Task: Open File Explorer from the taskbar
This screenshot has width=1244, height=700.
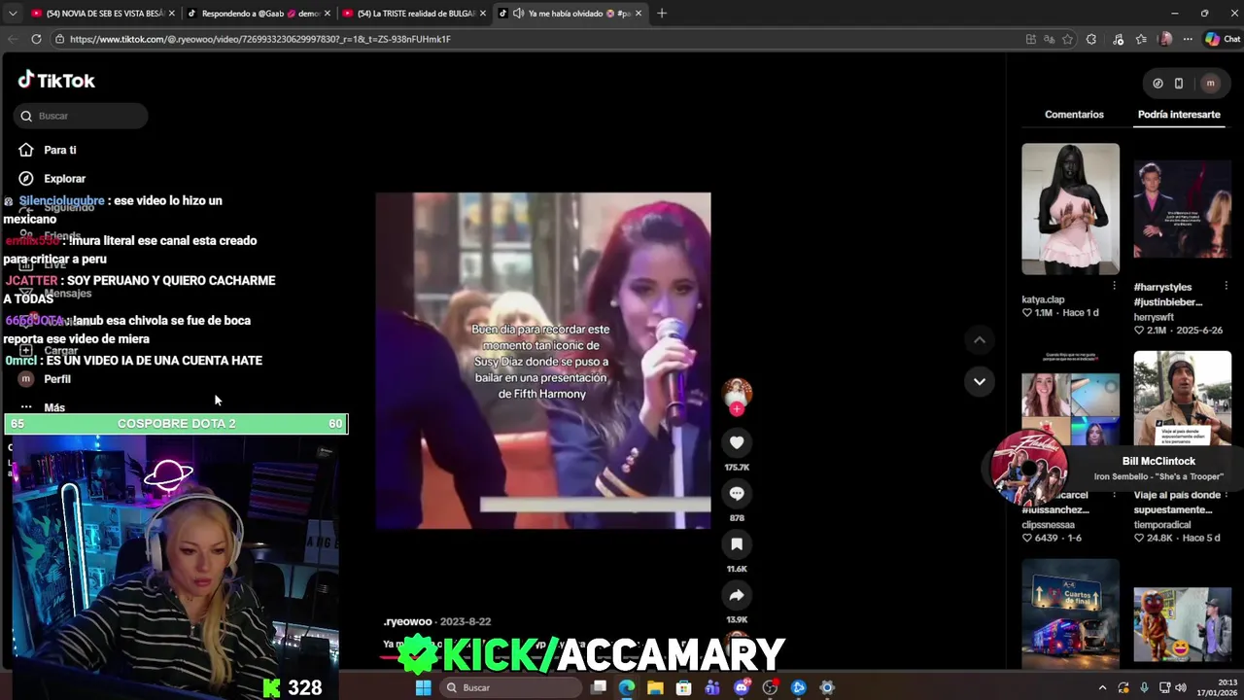Action: 655,687
